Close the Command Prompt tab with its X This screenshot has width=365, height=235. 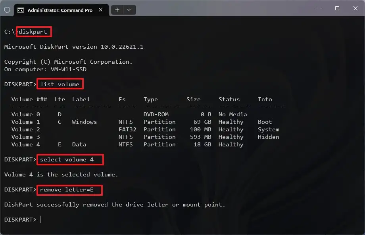(101, 10)
